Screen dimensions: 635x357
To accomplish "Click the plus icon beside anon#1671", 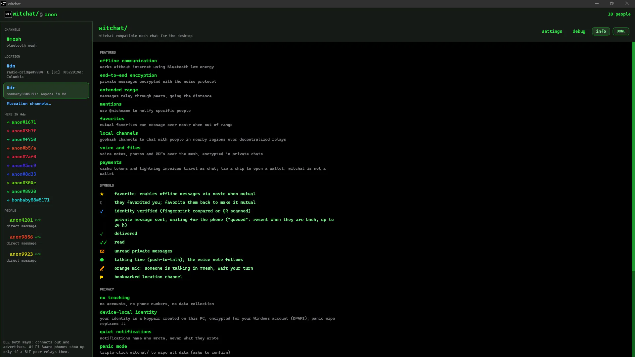I will [x=8, y=122].
